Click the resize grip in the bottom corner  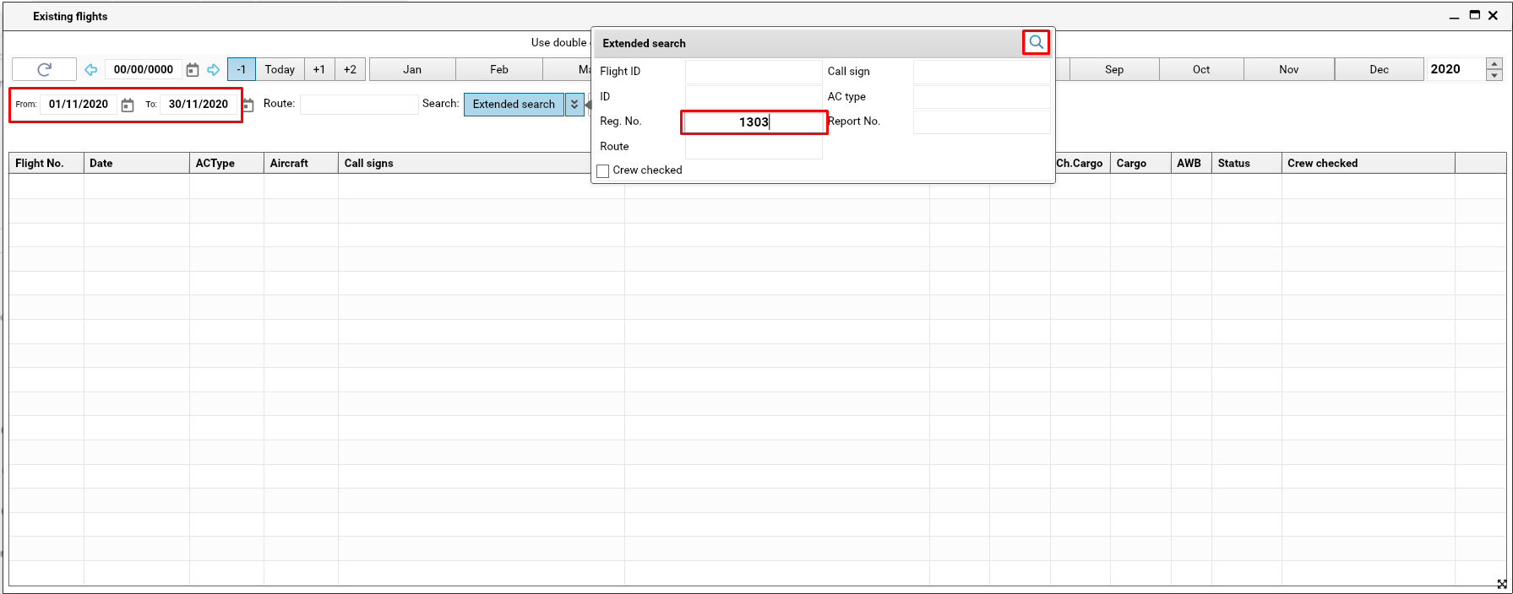1501,584
